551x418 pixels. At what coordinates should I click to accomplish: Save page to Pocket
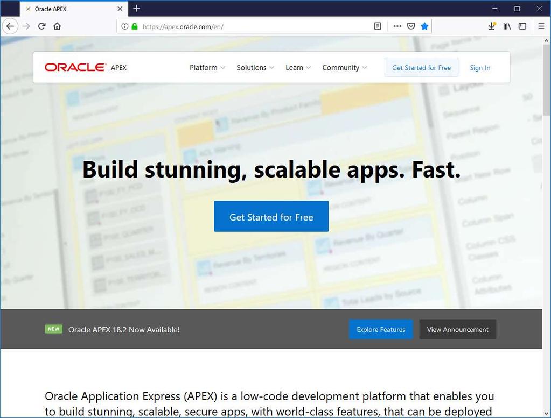411,26
